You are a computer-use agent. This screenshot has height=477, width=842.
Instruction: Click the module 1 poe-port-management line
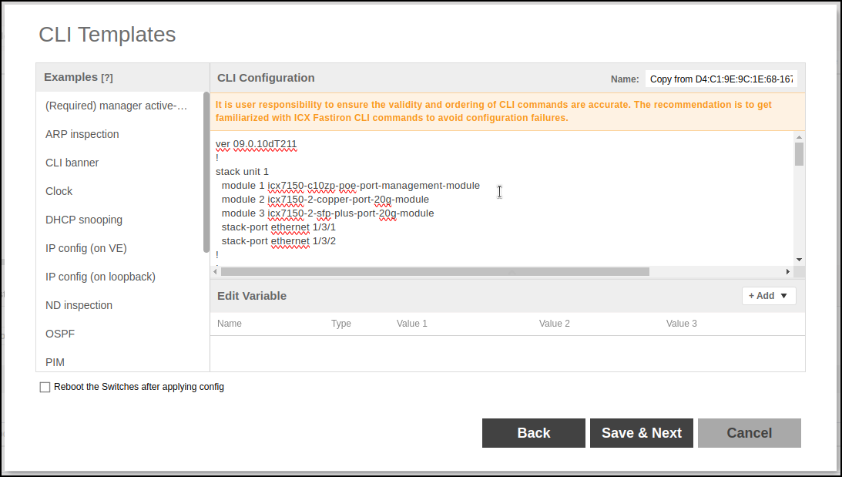point(351,186)
